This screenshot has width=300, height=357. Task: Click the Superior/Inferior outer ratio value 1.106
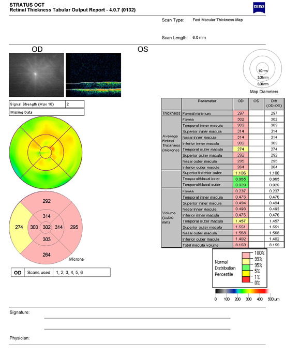(x=241, y=173)
